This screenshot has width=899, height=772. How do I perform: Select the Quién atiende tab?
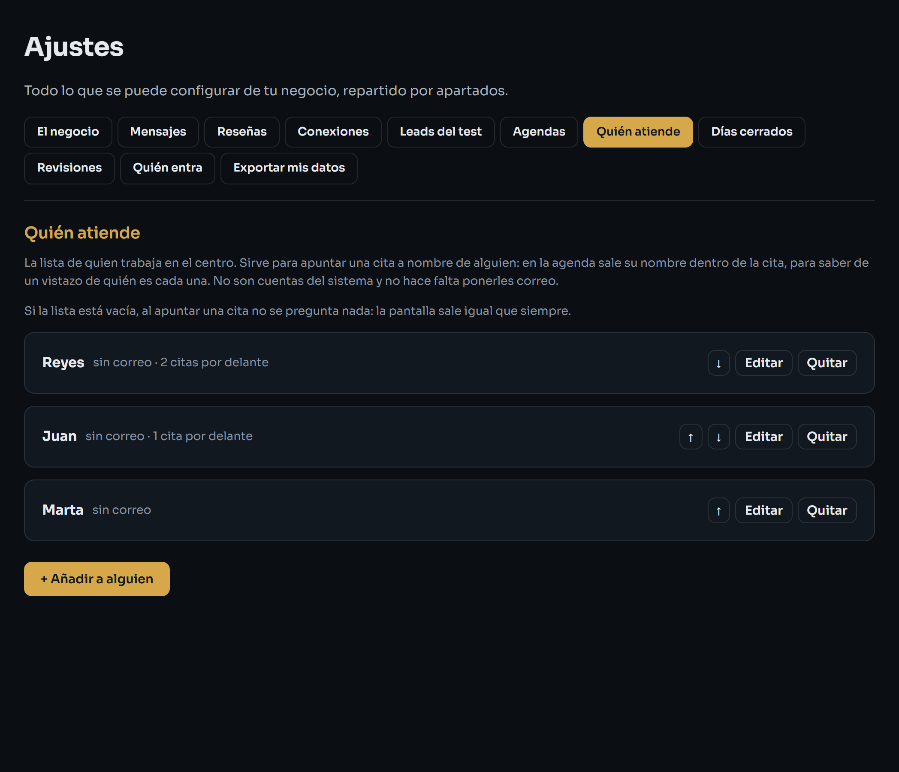coord(638,132)
